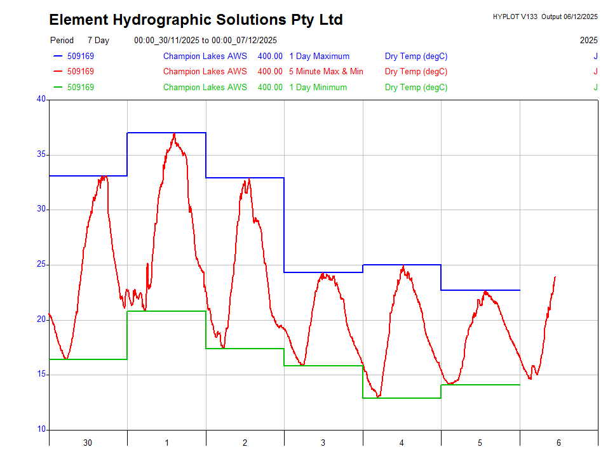This screenshot has width=615, height=461.
Task: Select the '5 Minute Max & Min' legend label
Action: pyautogui.click(x=326, y=72)
